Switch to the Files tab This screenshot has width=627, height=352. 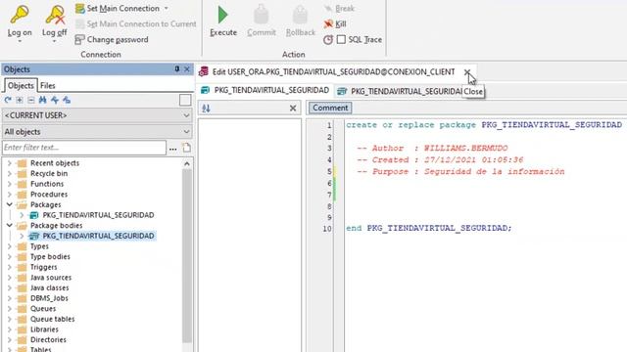48,86
